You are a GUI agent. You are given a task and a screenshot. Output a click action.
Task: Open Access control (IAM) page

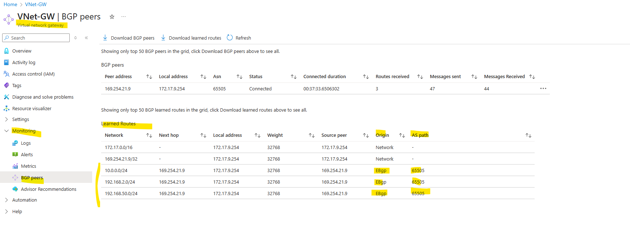point(33,74)
